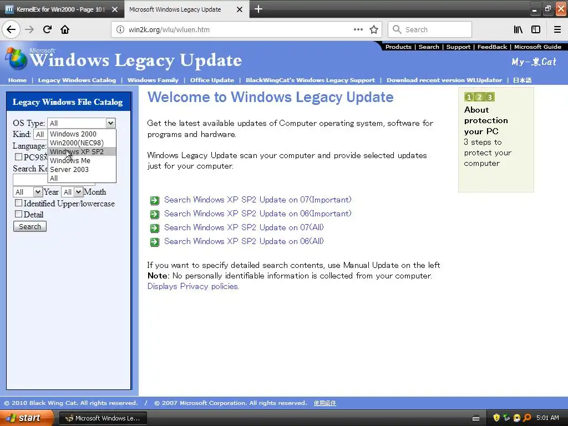Viewport: 568px width, 426px height.
Task: Select Windows XP SP2 option
Action: (x=82, y=152)
